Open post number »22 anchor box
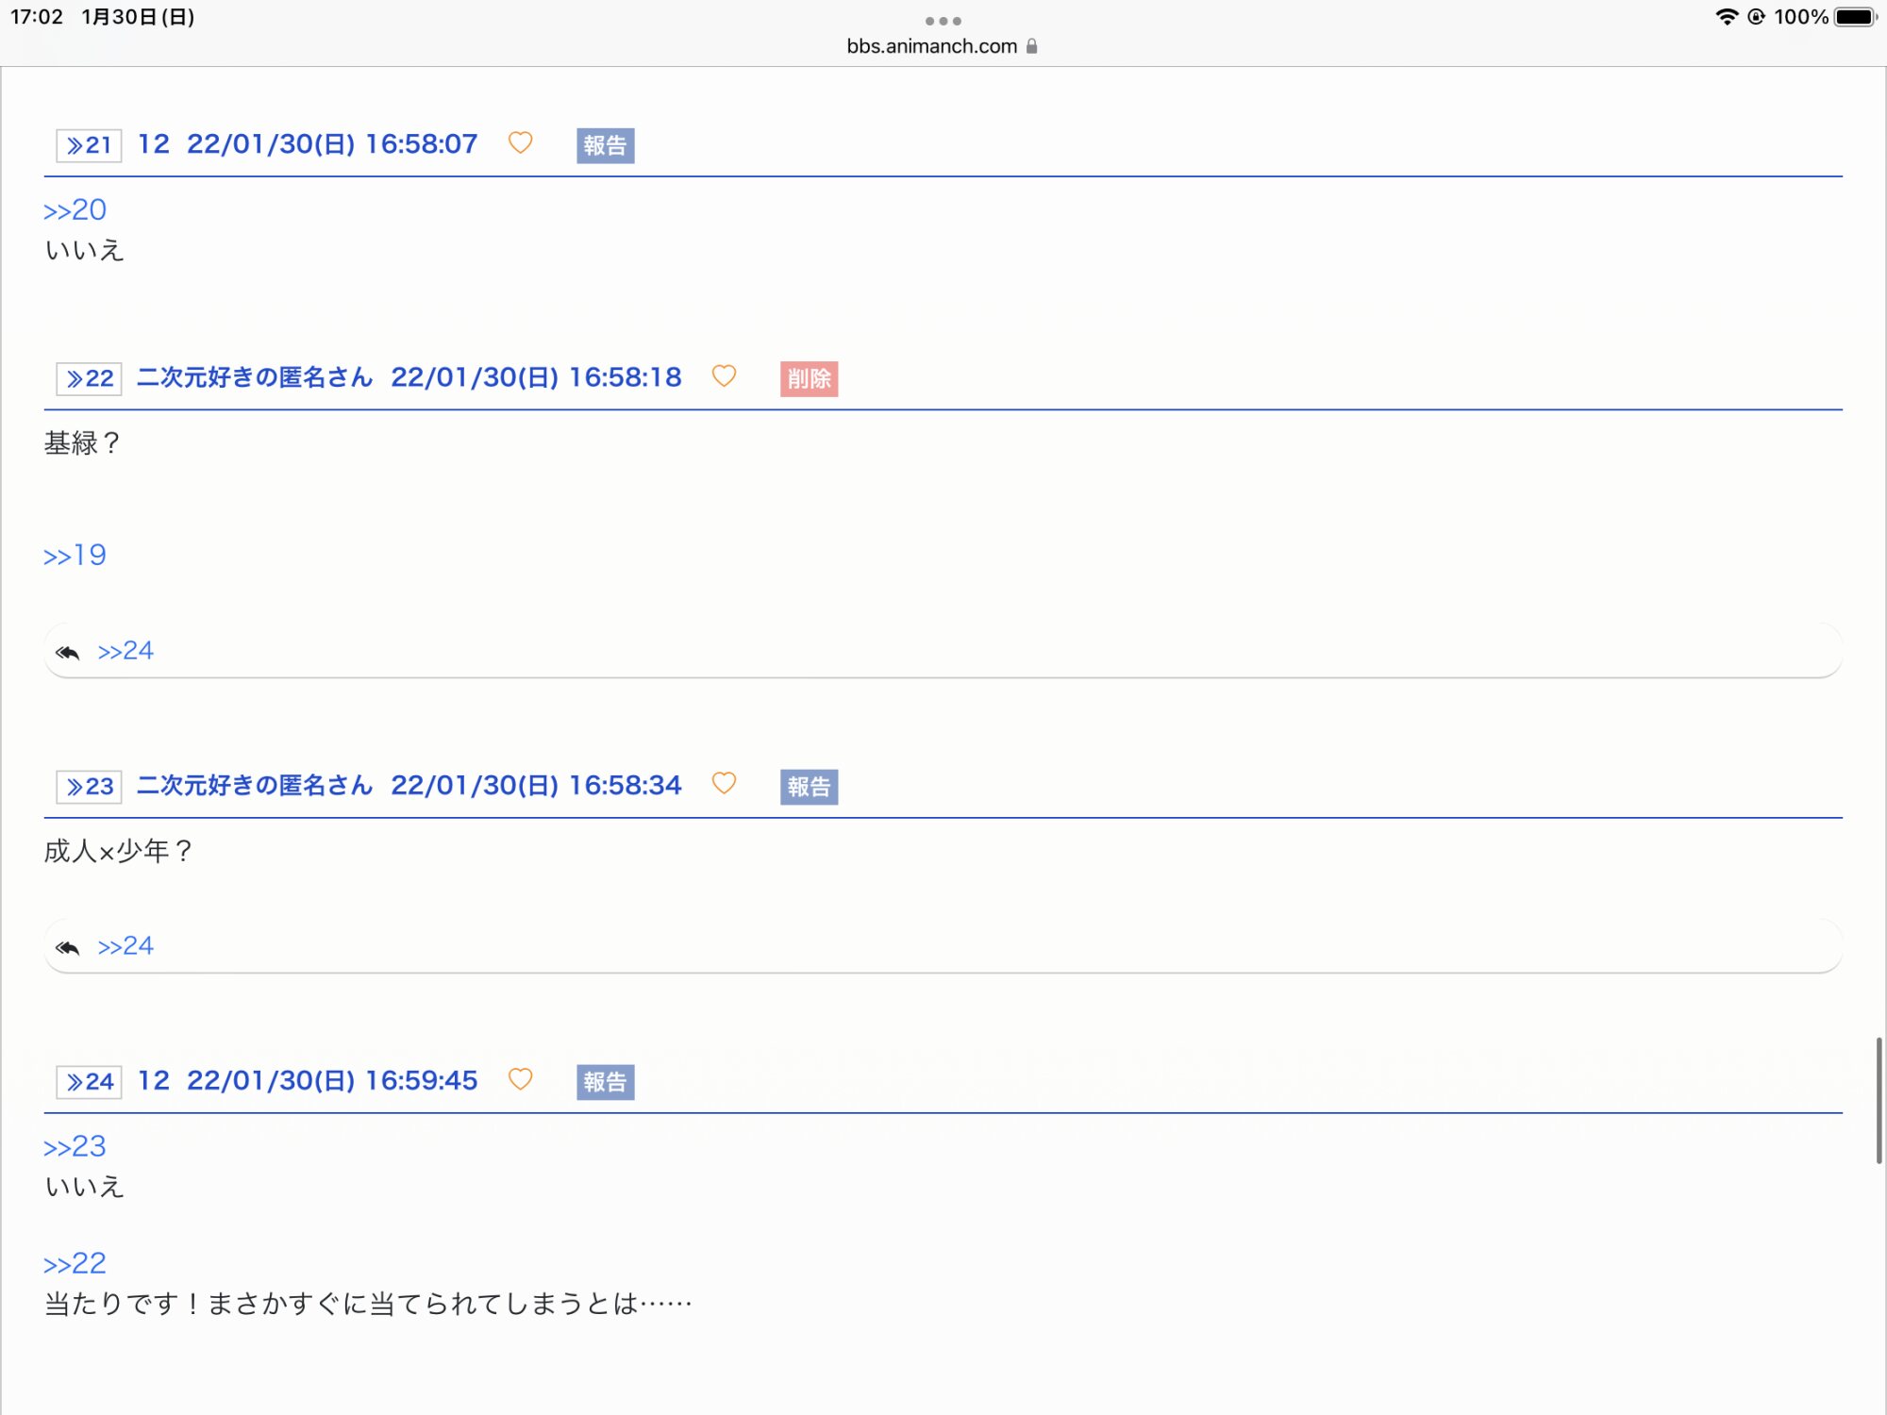Image resolution: width=1887 pixels, height=1415 pixels. click(89, 378)
